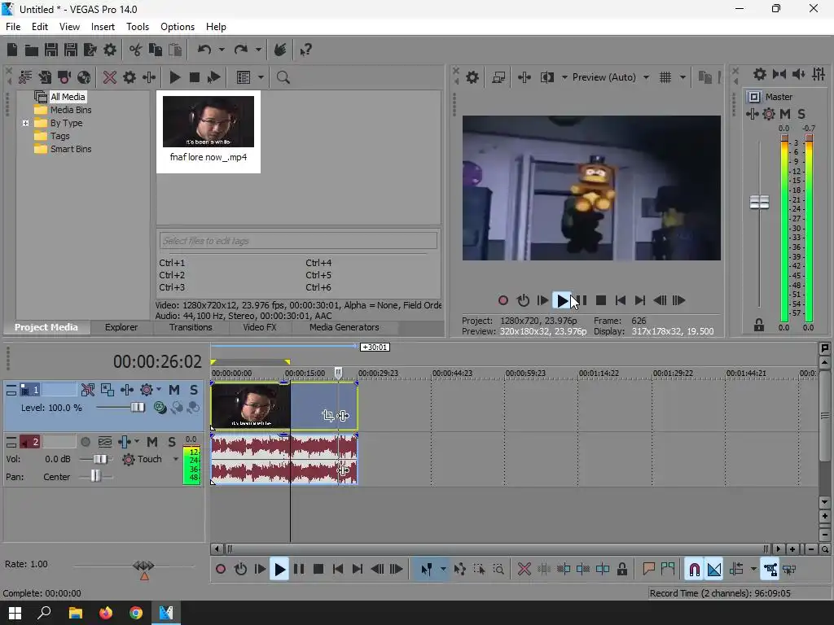The width and height of the screenshot is (834, 625).
Task: Undo the last action
Action: coord(204,50)
